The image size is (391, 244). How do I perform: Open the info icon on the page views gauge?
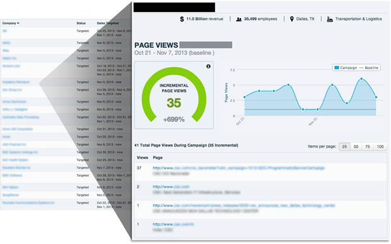tap(208, 67)
